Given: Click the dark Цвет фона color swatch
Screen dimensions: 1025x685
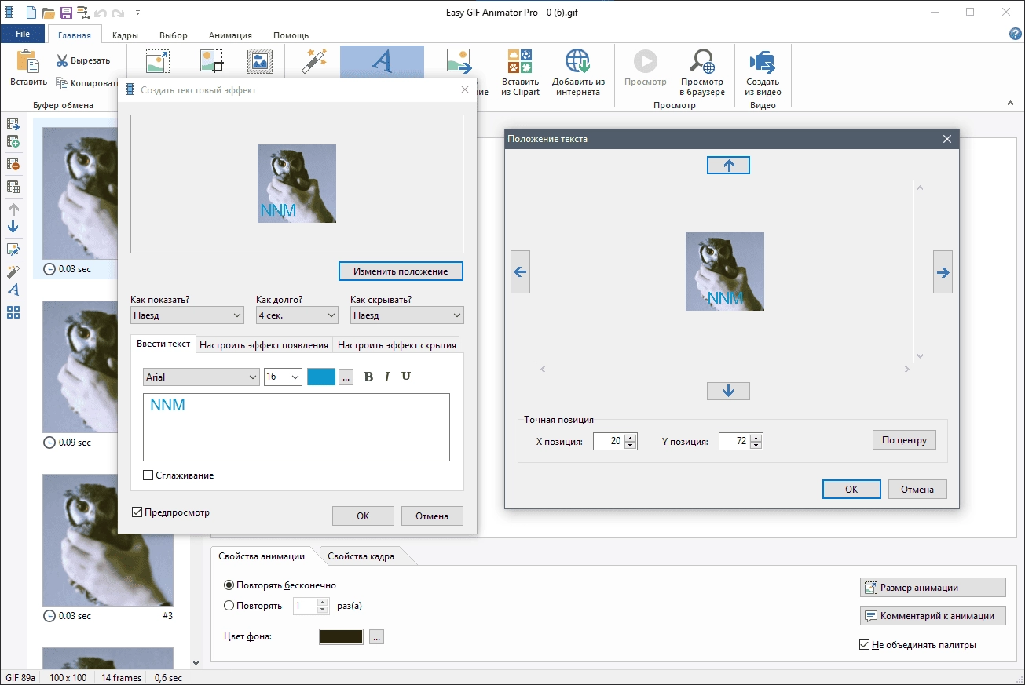Looking at the screenshot, I should (x=342, y=636).
